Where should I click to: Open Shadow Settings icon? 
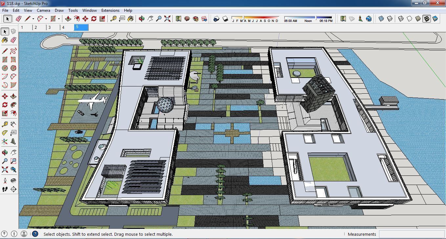pyautogui.click(x=216, y=19)
